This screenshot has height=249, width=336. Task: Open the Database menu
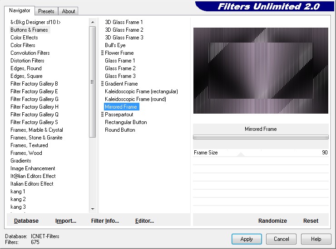pyautogui.click(x=26, y=220)
